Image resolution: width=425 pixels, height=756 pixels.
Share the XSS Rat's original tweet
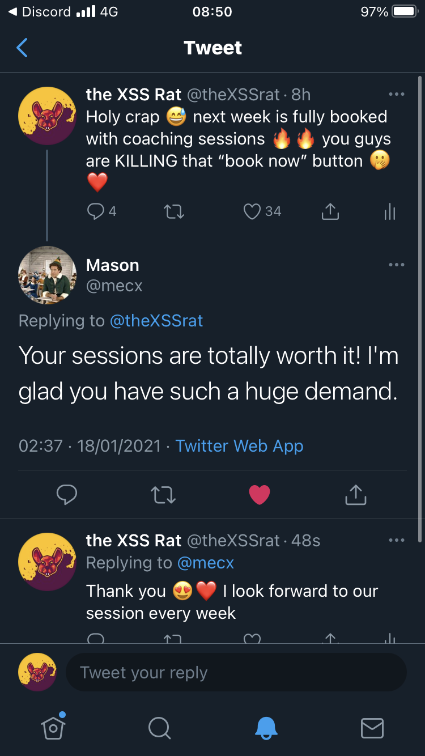[x=330, y=211]
